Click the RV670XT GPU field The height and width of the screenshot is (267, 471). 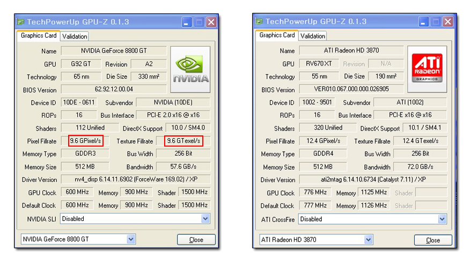[319, 64]
